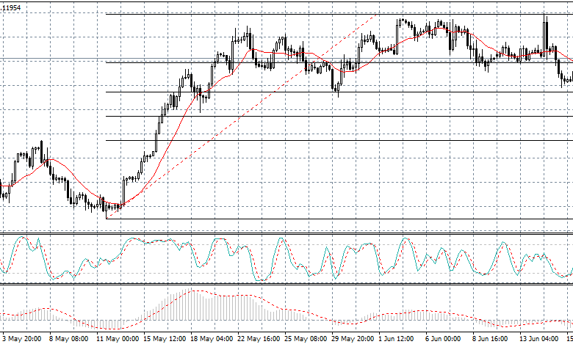Image resolution: width=573 pixels, height=347 pixels.
Task: Click the 8 Jun 16:00 axis label
Action: (x=489, y=340)
